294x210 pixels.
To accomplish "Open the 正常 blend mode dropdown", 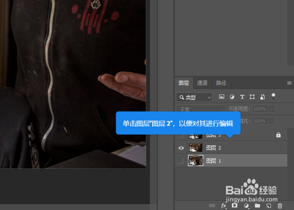I will click(x=201, y=109).
